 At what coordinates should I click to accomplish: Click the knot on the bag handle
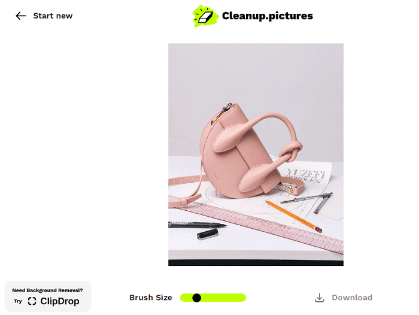click(290, 151)
